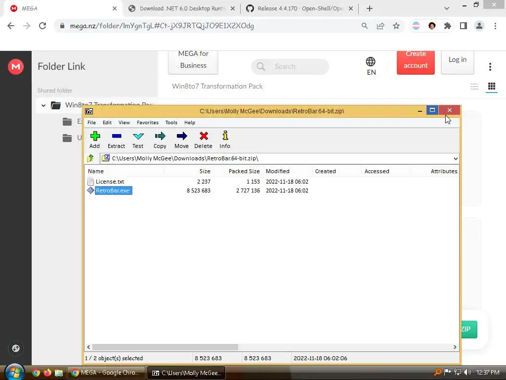Open the Chrome extensions puzzle icon
The height and width of the screenshot is (380, 506).
pyautogui.click(x=448, y=26)
